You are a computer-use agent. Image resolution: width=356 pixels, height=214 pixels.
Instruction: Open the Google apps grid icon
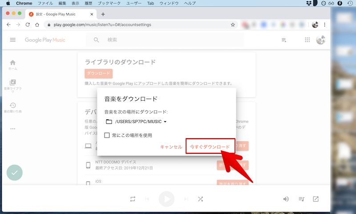click(x=307, y=40)
